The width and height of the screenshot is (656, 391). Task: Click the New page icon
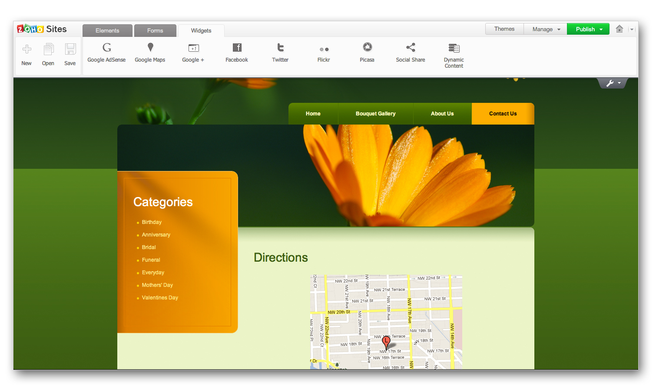pos(27,49)
